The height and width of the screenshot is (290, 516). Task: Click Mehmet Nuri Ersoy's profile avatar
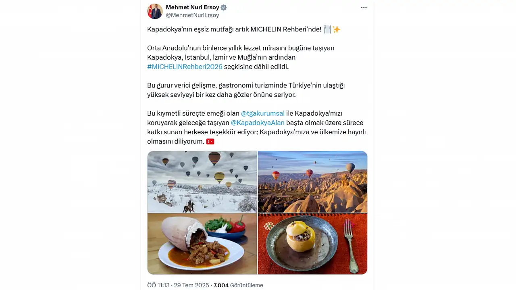[x=155, y=11]
